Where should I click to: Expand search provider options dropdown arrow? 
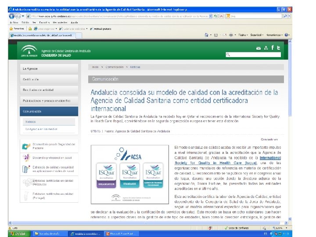(x=290, y=16)
